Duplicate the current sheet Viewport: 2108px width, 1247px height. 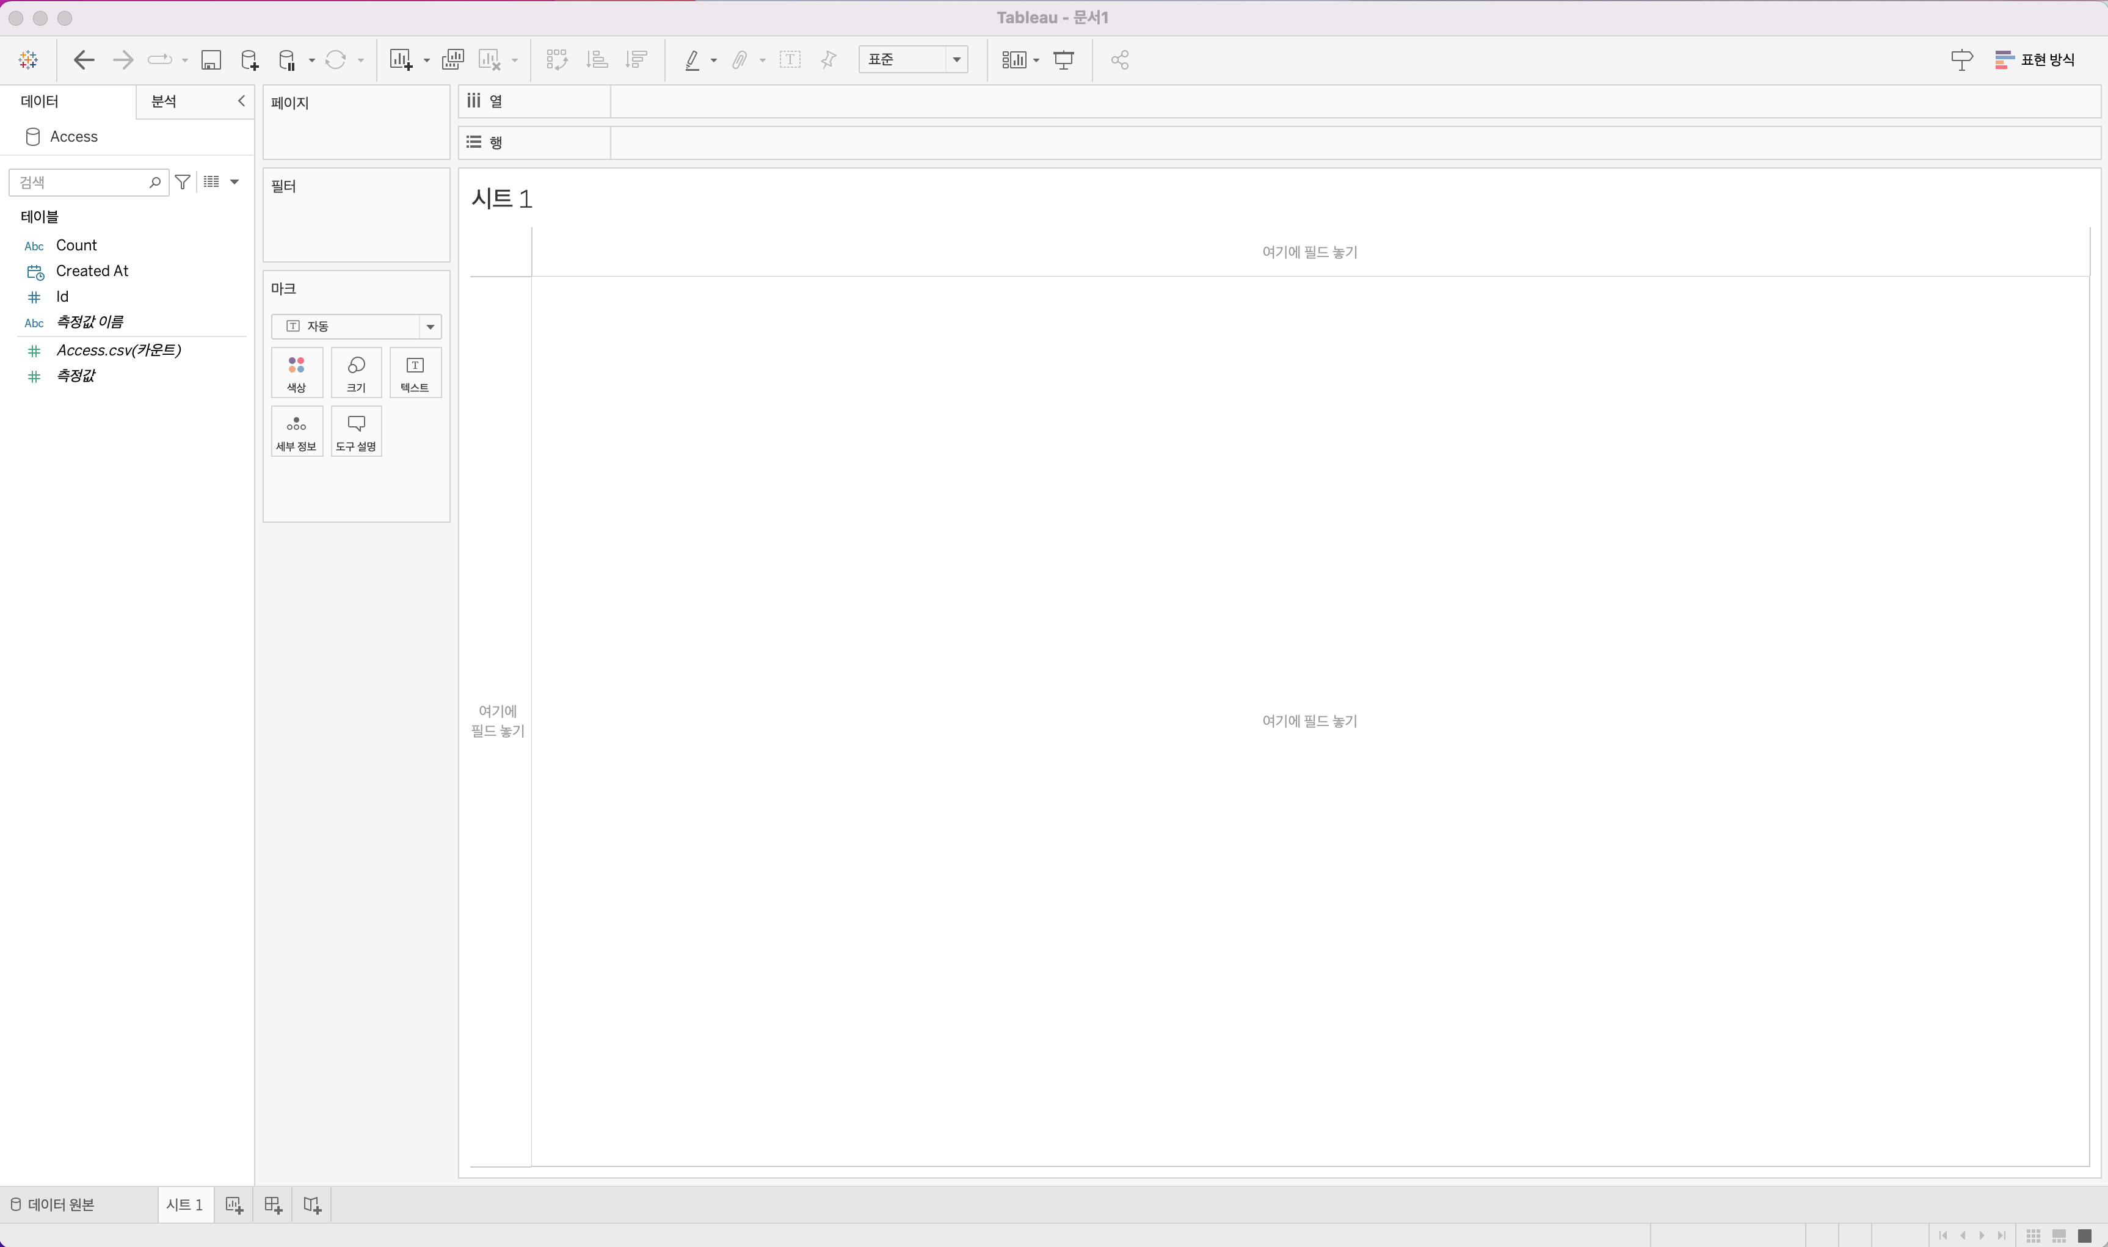[x=453, y=60]
